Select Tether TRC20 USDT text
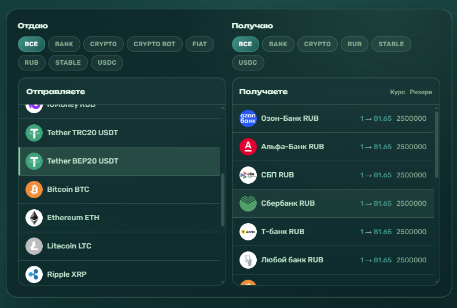The width and height of the screenshot is (457, 308). [83, 133]
